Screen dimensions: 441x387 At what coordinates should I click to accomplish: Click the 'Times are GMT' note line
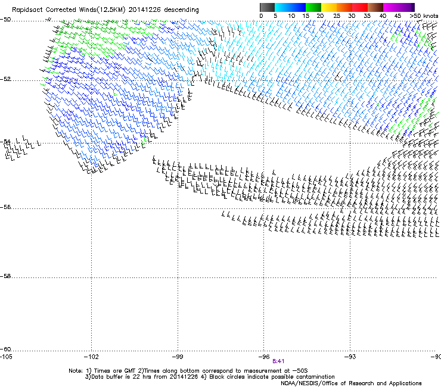pyautogui.click(x=188, y=371)
